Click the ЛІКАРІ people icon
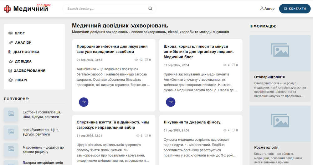Screen dimensions: 313x165 pyautogui.click(x=11, y=80)
